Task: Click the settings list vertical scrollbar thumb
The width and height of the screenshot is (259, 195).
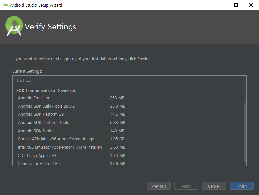Action: coord(245,133)
